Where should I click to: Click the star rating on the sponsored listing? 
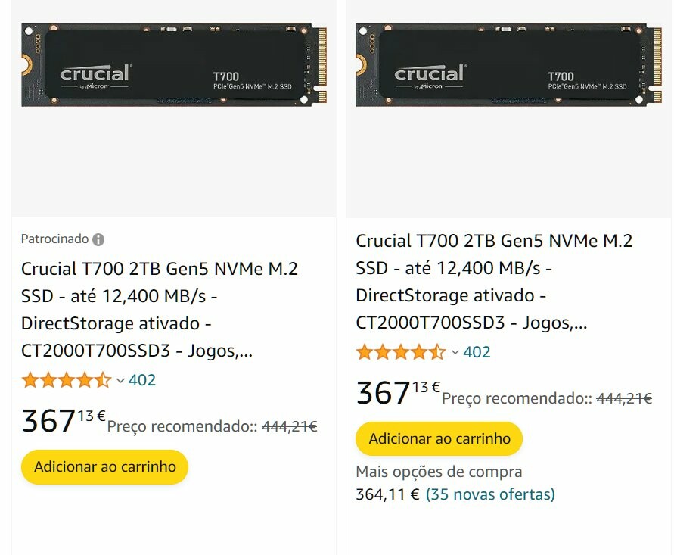(x=67, y=380)
